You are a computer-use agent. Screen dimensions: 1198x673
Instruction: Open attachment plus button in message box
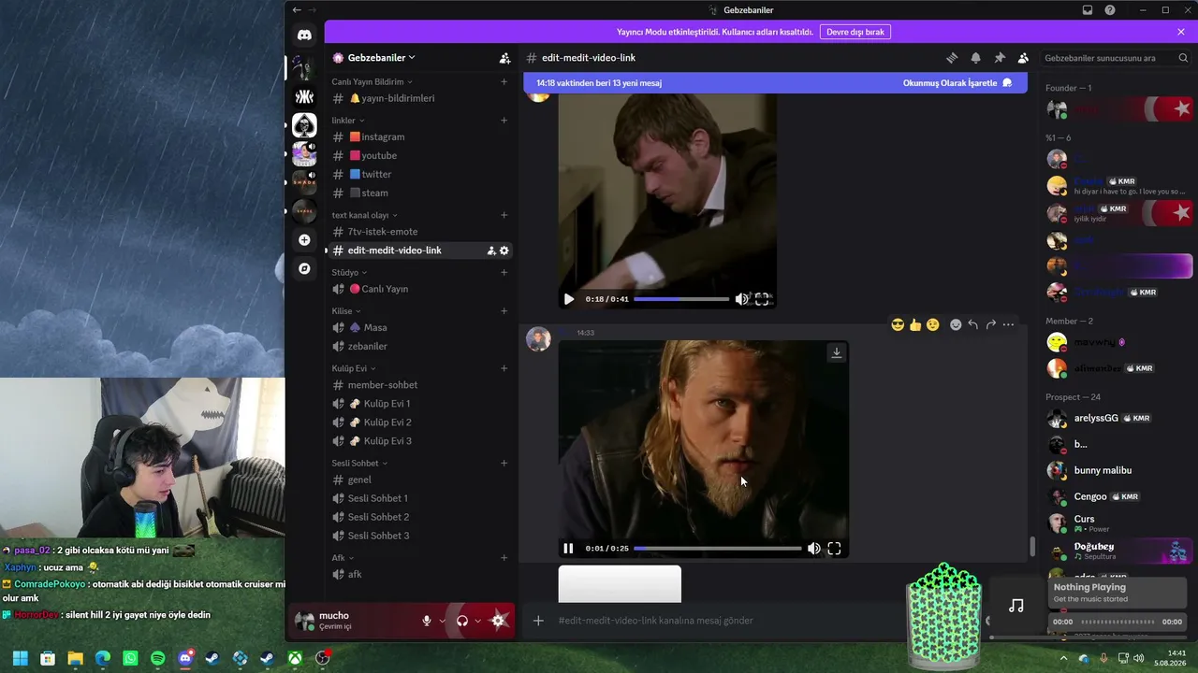538,621
